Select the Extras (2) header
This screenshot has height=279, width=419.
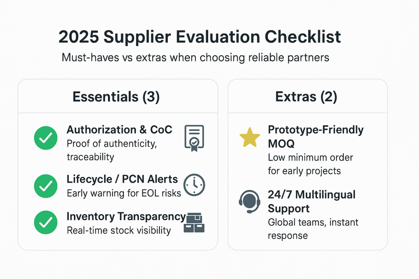coord(306,97)
